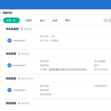Click 单行文本: 555 field text
Image resolution: width=111 pixels, height=111 pixels.
point(47,36)
